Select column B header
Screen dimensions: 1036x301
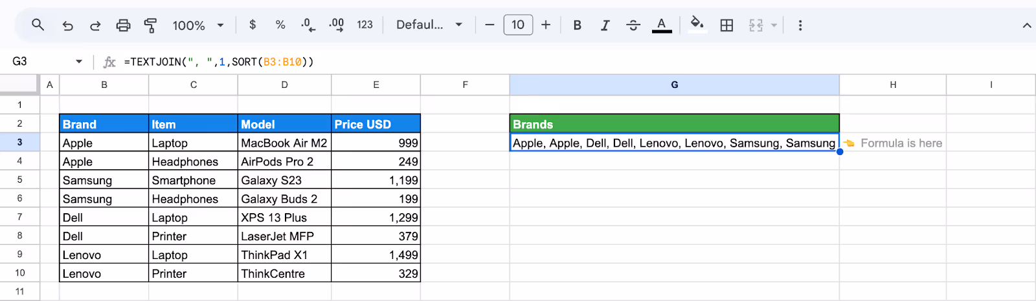pos(104,85)
